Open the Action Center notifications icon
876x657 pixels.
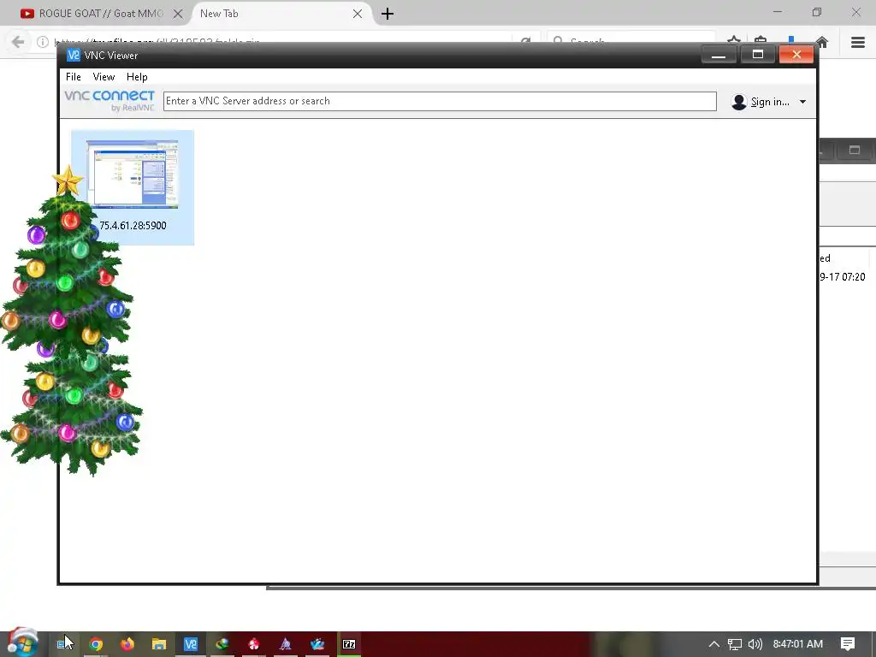pyautogui.click(x=848, y=644)
